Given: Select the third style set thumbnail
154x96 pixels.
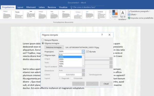Looking at the screenshot, I should pyautogui.click(x=31, y=15).
